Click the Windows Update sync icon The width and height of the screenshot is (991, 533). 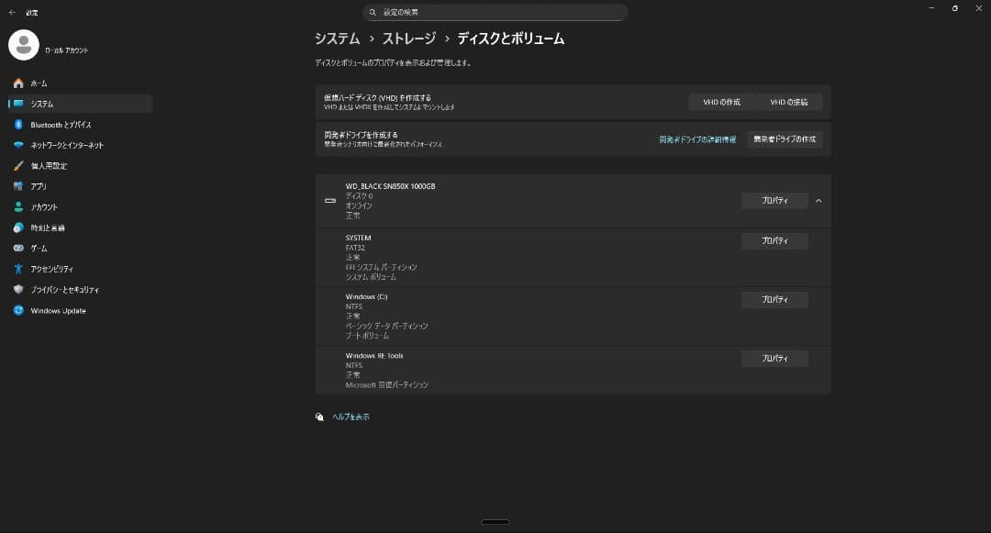click(18, 310)
